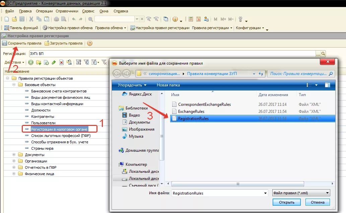Click the Redo arrow icon
346x213 pixels.
(81, 19)
